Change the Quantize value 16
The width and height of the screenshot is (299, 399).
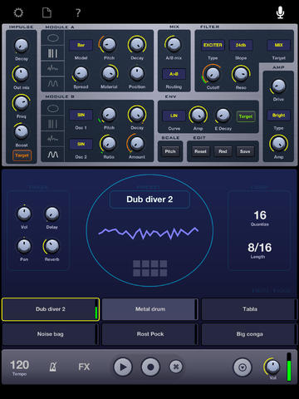coord(260,215)
